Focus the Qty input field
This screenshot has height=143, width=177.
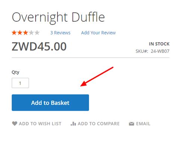20,83
